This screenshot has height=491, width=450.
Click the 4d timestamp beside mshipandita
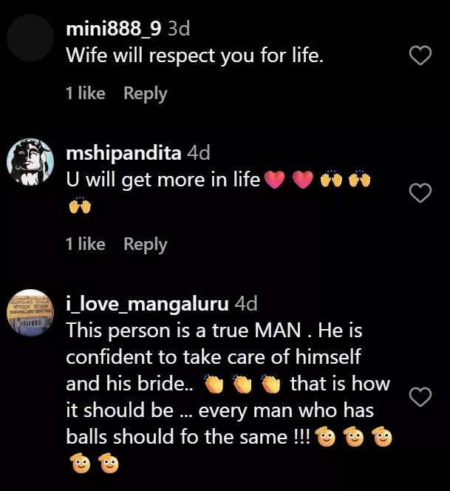pyautogui.click(x=199, y=153)
